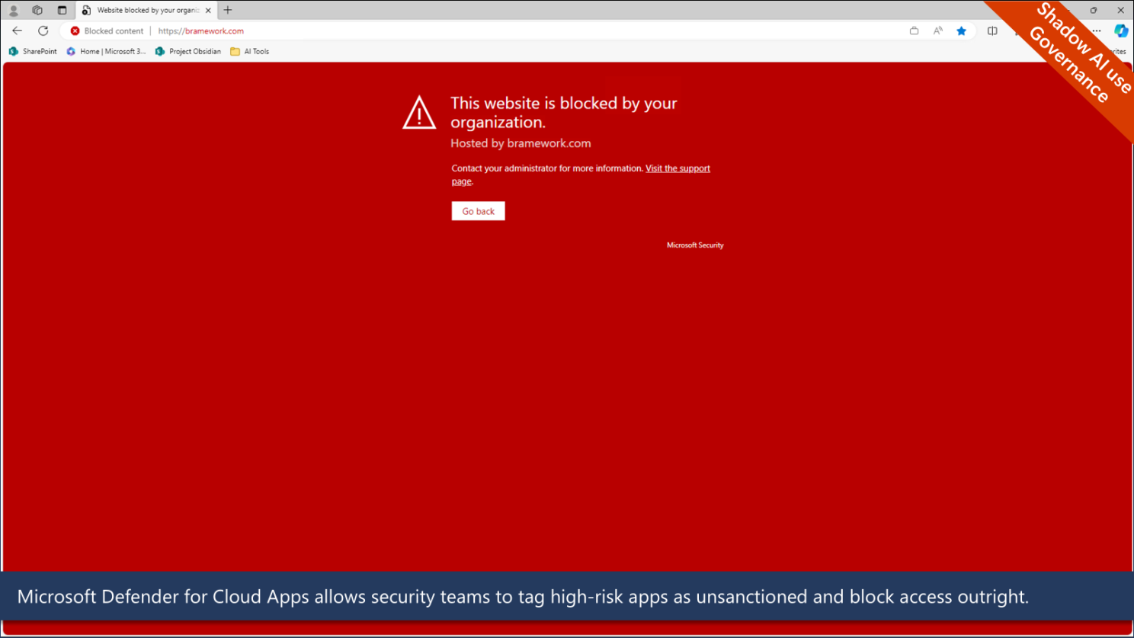Click inside the address bar showing bramework.com

(x=201, y=30)
